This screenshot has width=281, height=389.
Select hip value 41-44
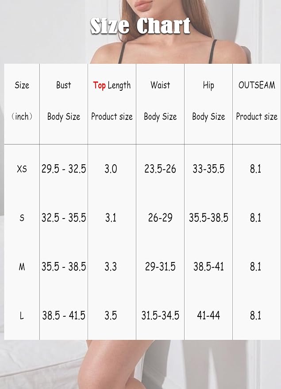tap(208, 316)
